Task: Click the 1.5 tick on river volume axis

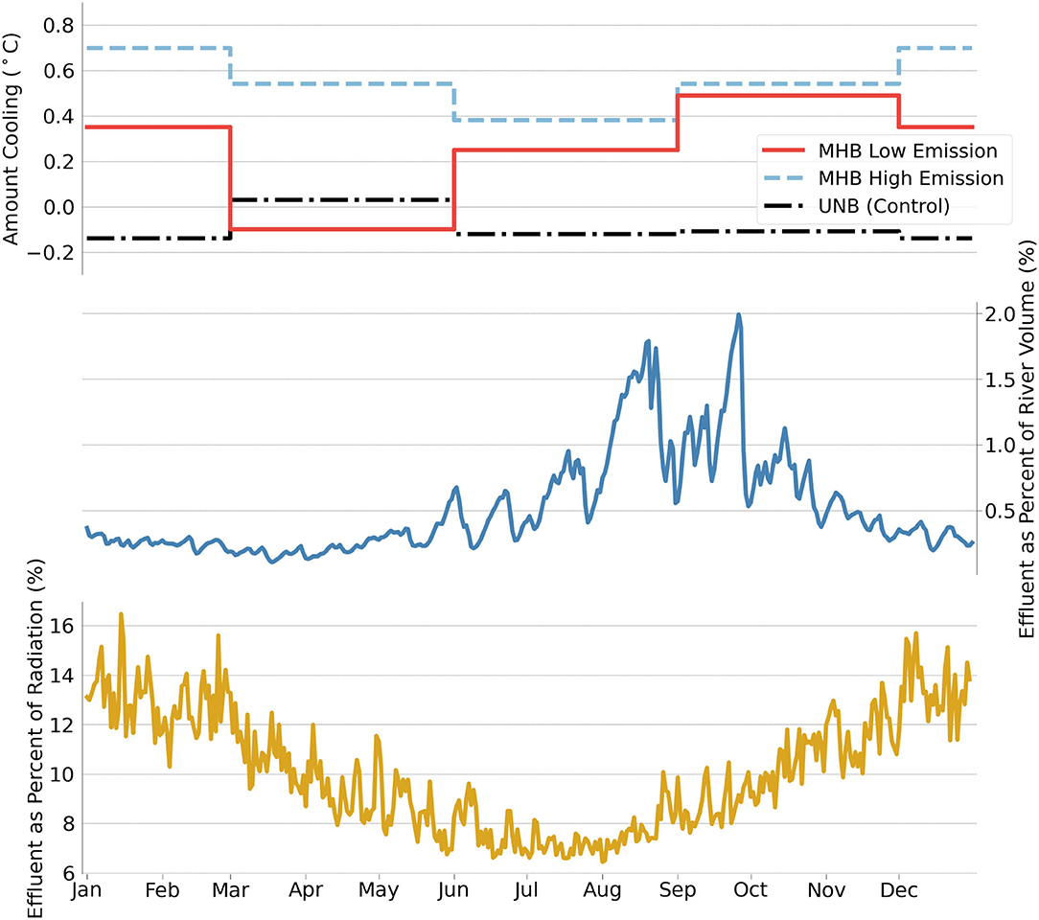Action: click(1000, 379)
